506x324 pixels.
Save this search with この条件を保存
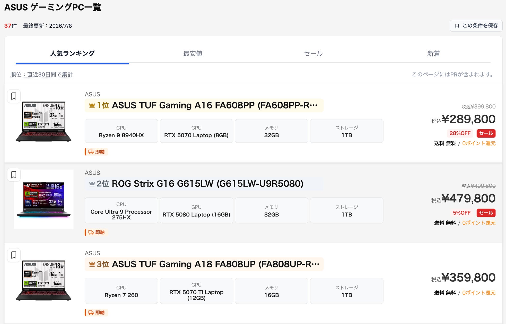[x=476, y=26]
